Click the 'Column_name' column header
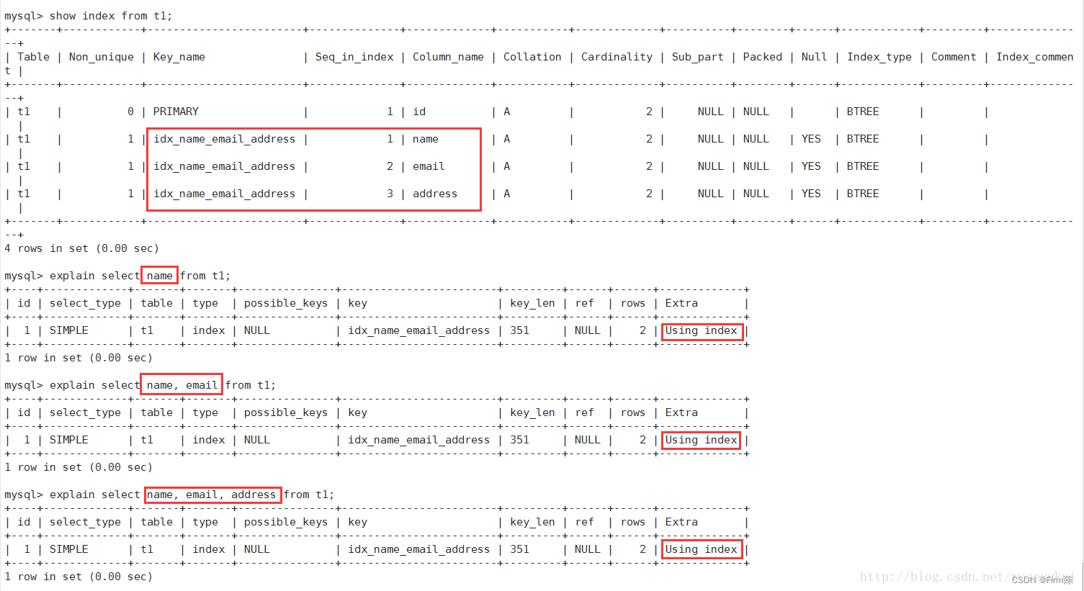 pyautogui.click(x=448, y=57)
